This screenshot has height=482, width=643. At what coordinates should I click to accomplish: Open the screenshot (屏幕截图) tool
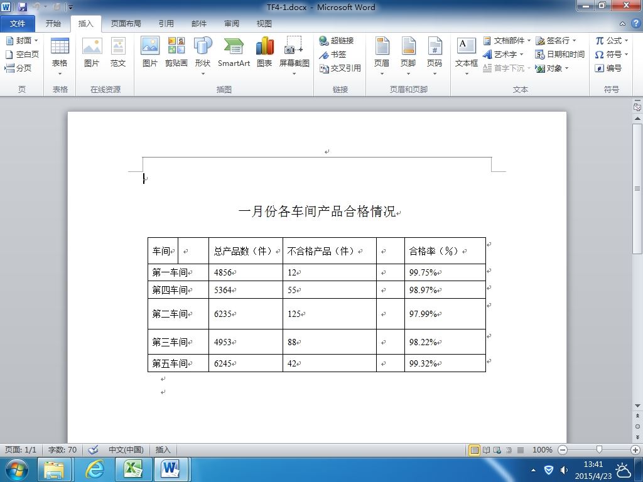(294, 56)
